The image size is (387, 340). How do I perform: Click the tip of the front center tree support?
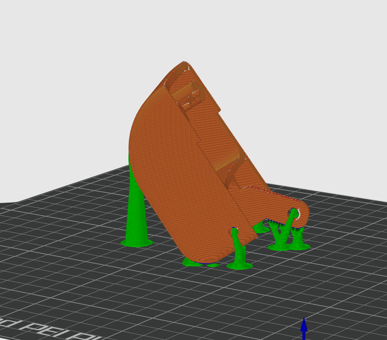(235, 231)
